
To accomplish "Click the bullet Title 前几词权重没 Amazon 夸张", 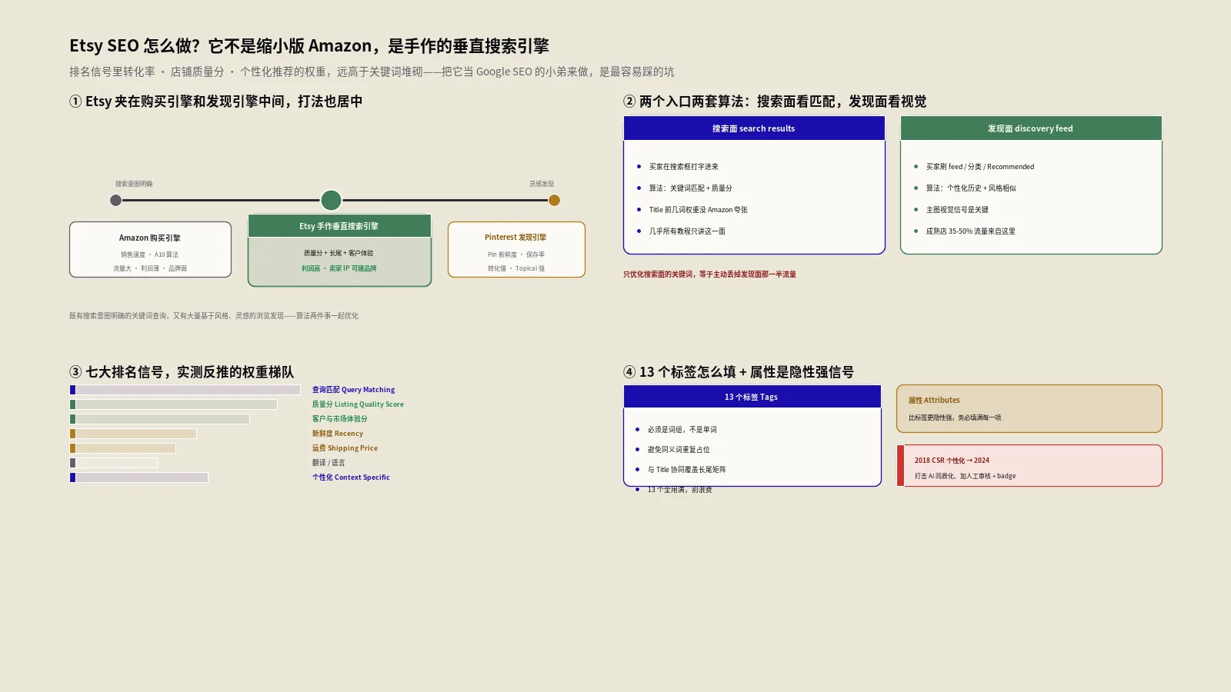I will coord(698,210).
